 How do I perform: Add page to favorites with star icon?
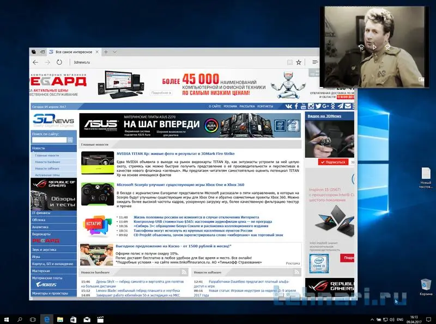[x=299, y=62]
